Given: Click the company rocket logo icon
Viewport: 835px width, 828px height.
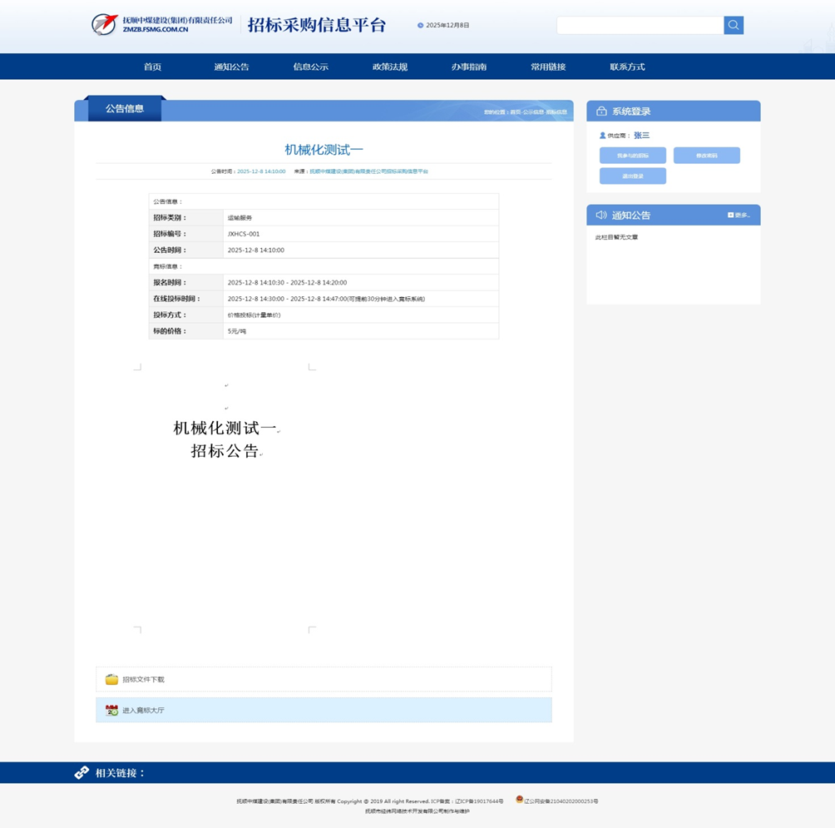Looking at the screenshot, I should coord(105,24).
